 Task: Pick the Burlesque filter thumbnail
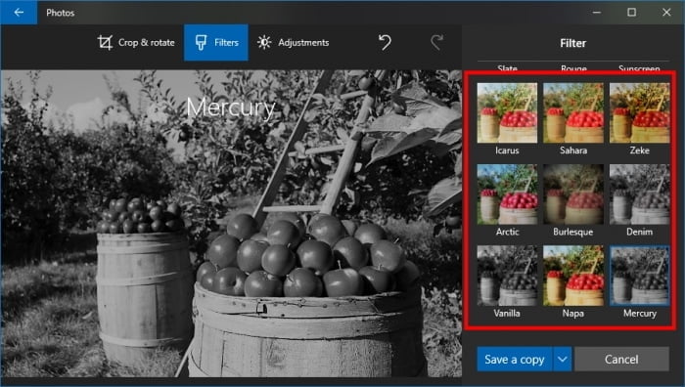573,194
